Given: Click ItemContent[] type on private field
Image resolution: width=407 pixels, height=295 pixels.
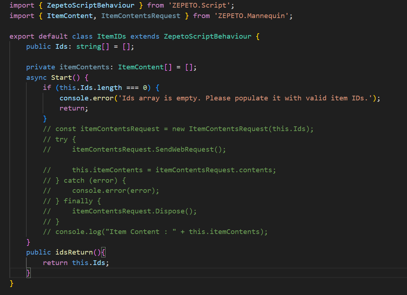Looking at the screenshot, I should coord(145,67).
